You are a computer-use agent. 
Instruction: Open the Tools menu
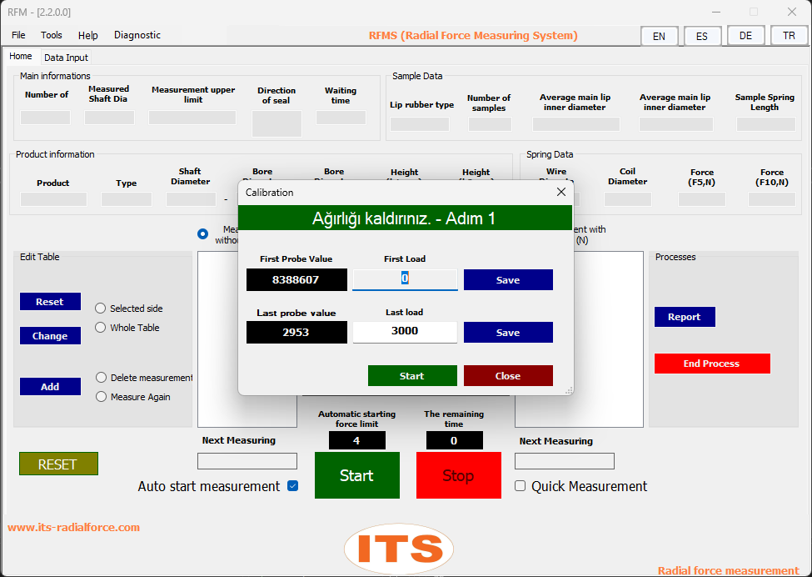[52, 35]
